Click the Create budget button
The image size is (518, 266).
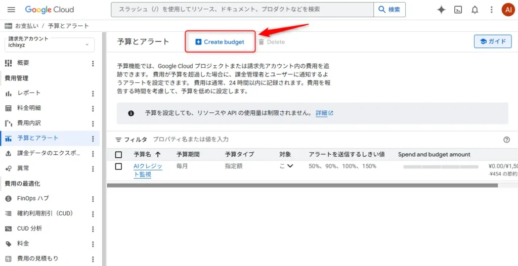click(x=220, y=42)
